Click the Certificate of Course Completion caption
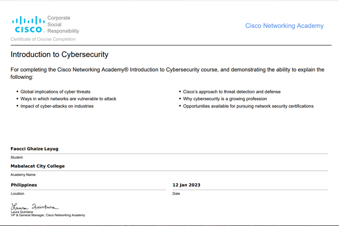The width and height of the screenshot is (339, 226). (x=43, y=39)
